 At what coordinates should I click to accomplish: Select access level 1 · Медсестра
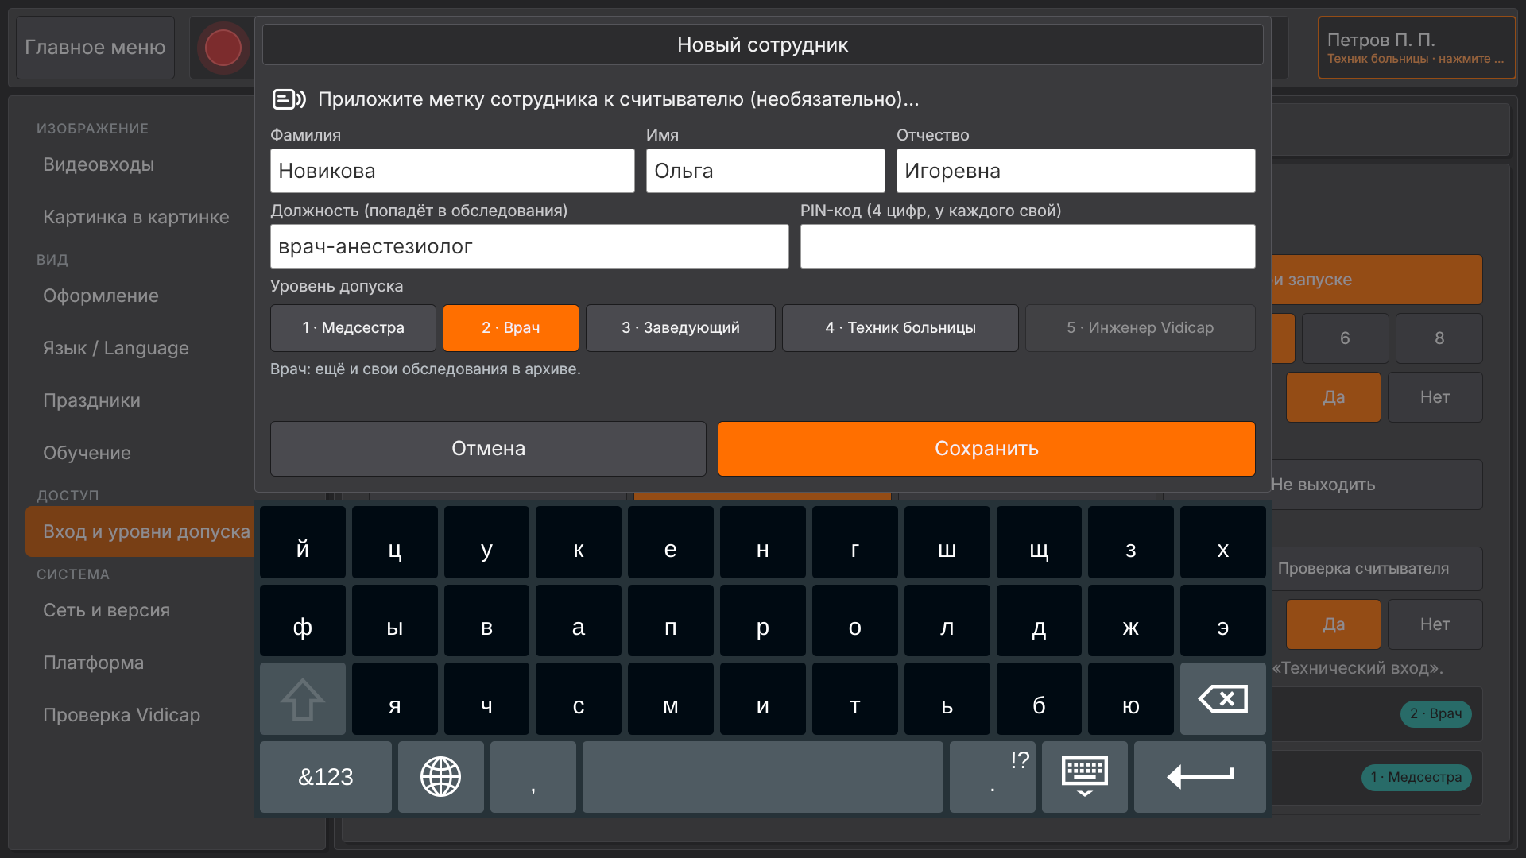353,328
